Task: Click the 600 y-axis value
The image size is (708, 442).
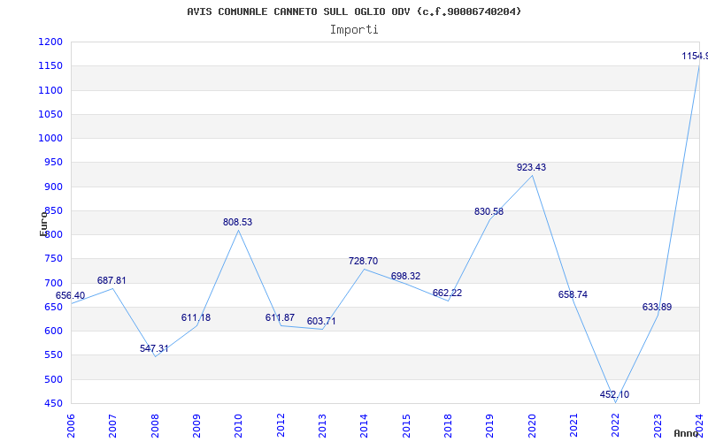Action: coord(54,331)
